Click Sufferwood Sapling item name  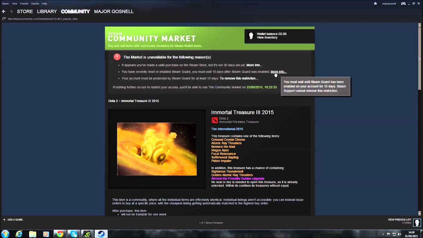click(x=225, y=157)
